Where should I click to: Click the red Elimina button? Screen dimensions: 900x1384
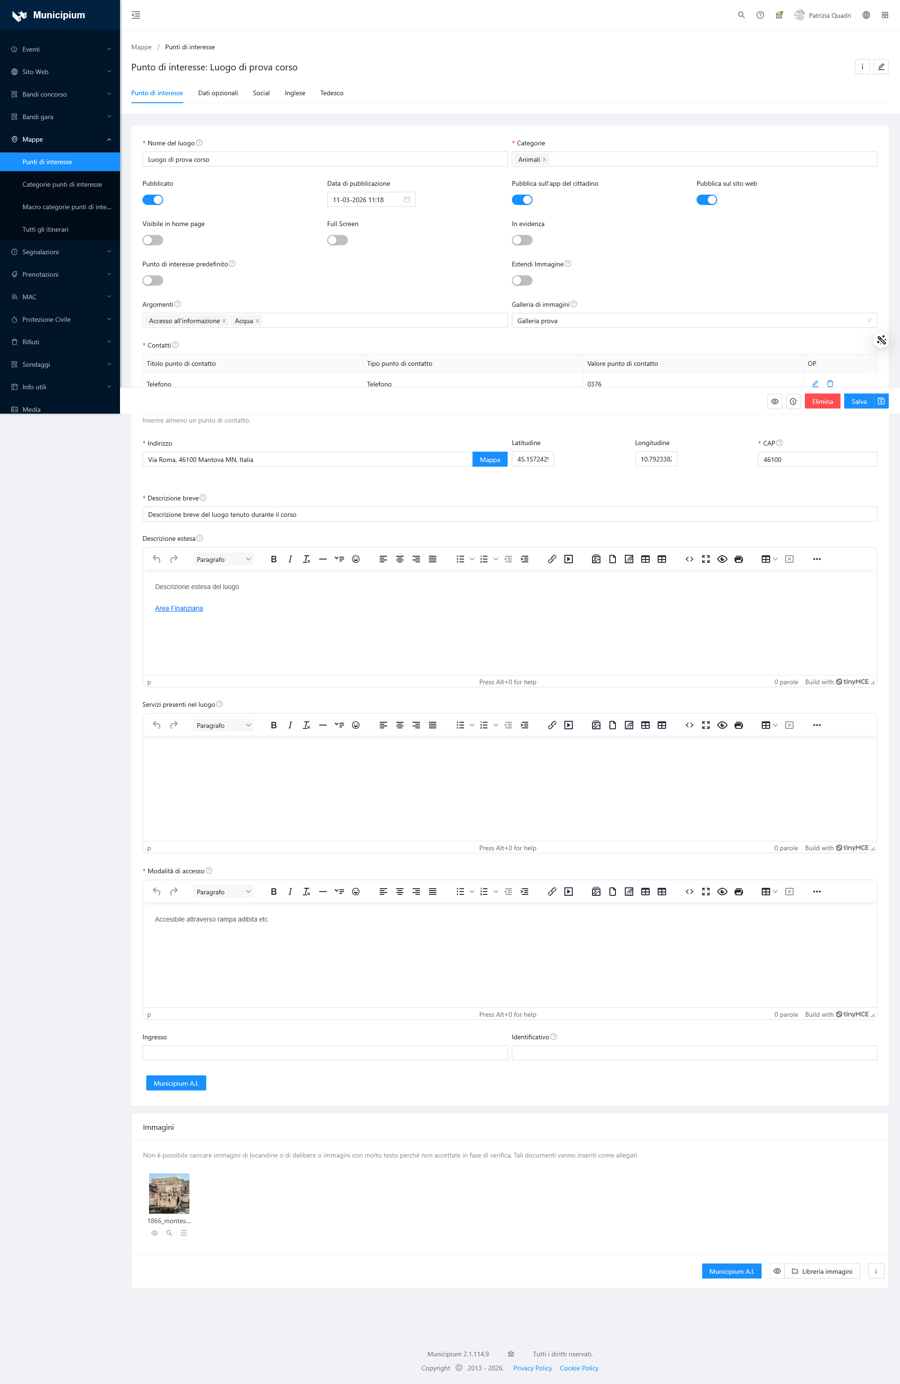point(822,401)
